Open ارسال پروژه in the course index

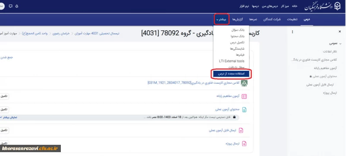pyautogui.click(x=330, y=93)
